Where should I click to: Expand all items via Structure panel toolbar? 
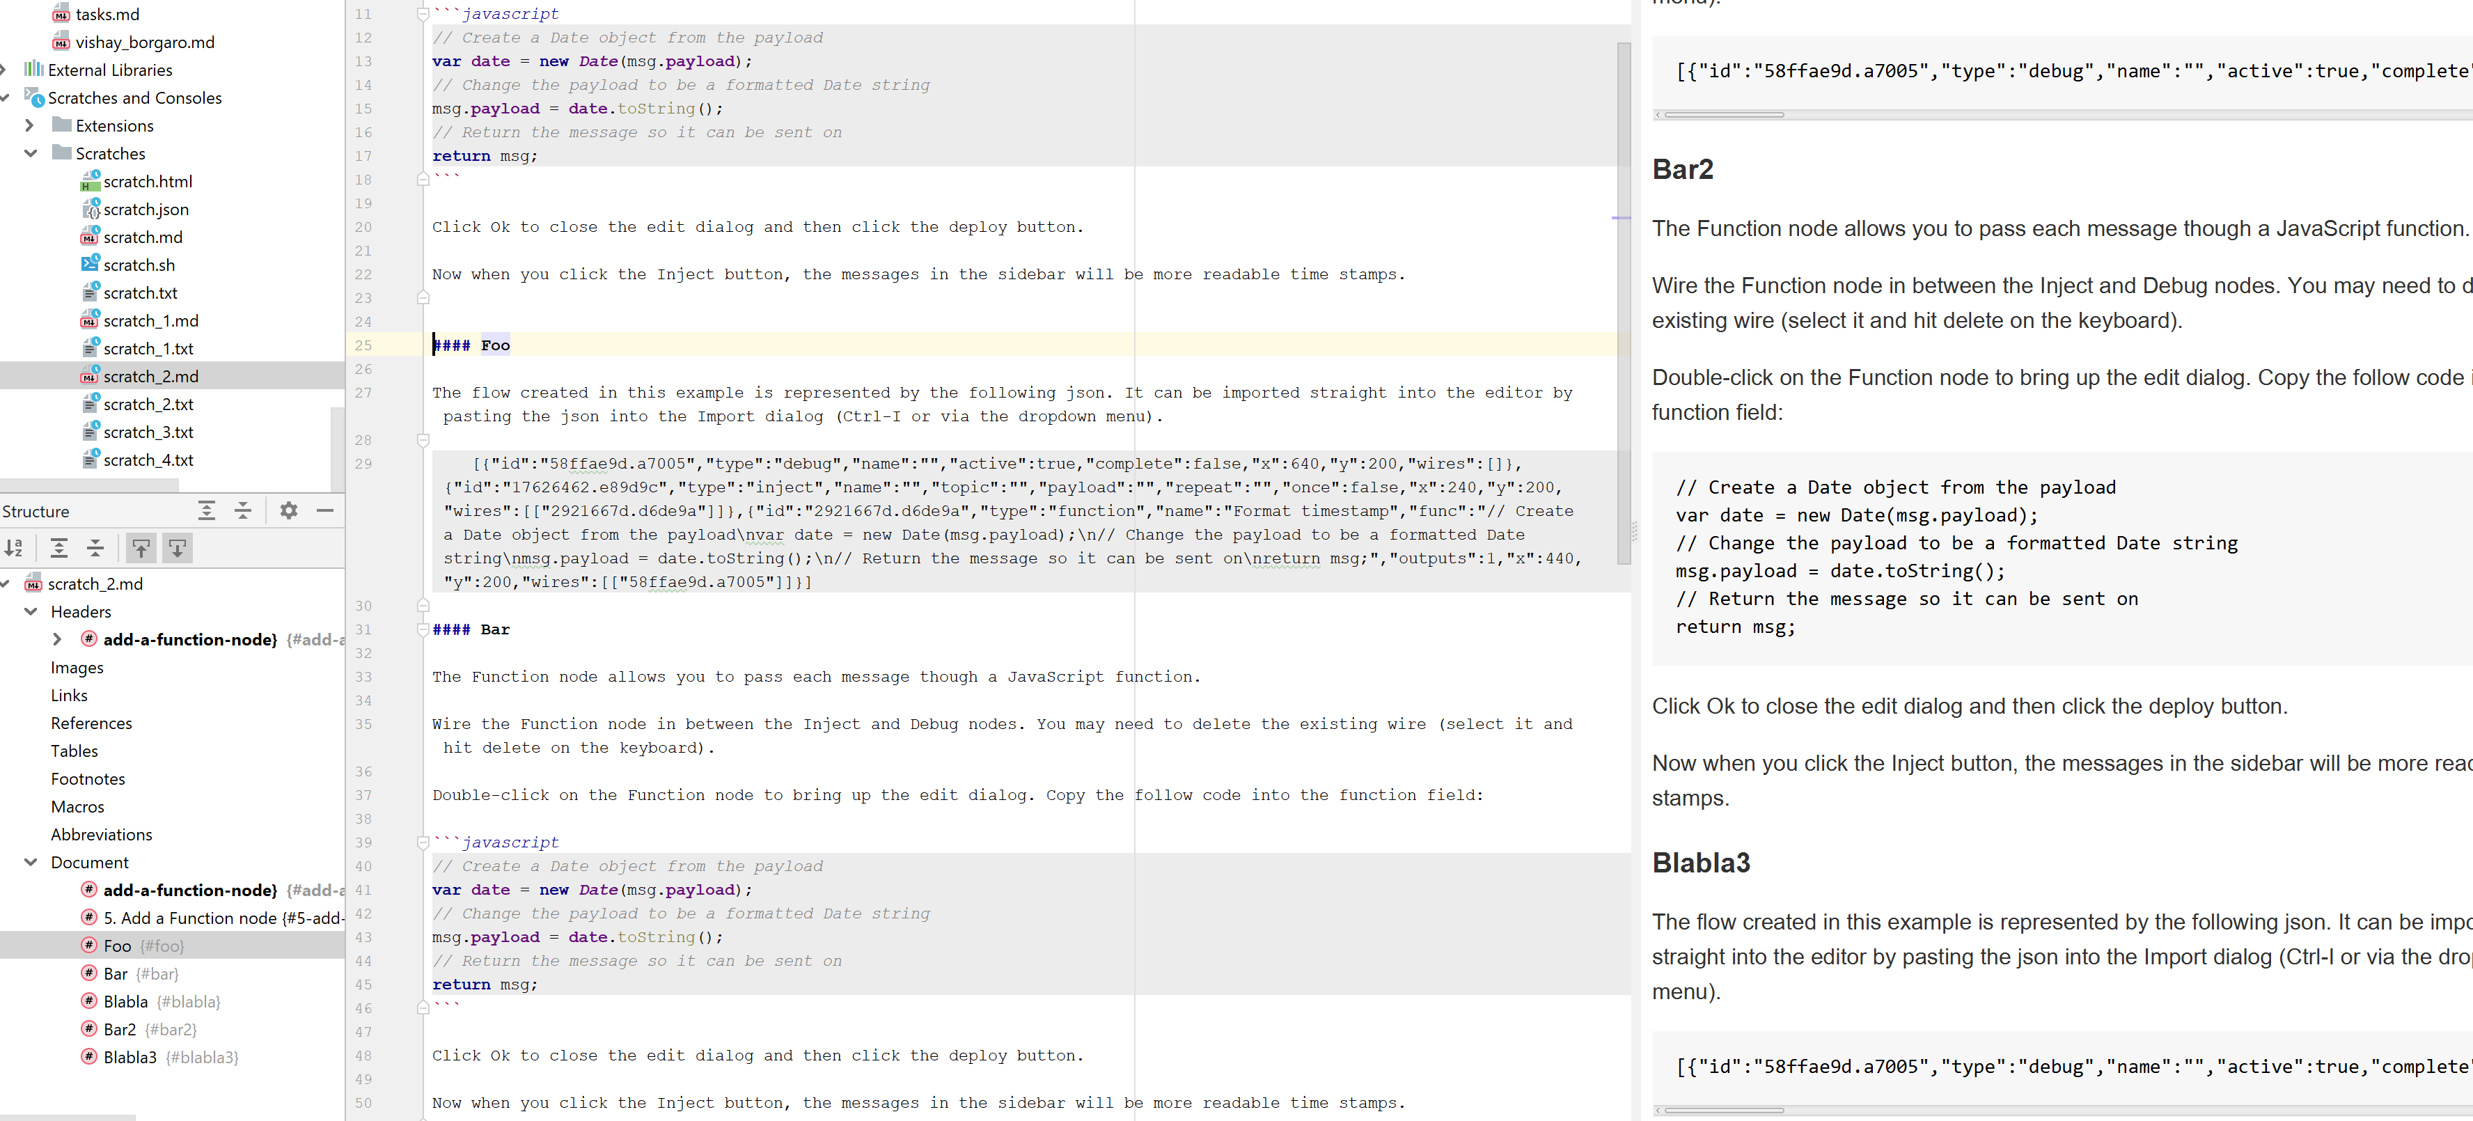[x=59, y=547]
